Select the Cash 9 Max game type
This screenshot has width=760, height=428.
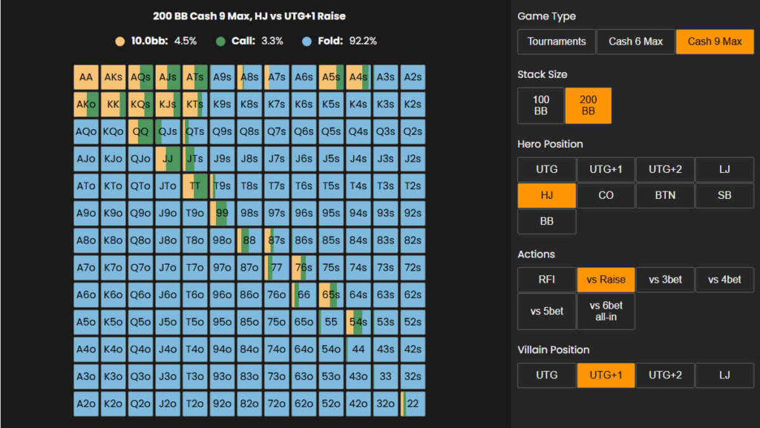point(715,42)
